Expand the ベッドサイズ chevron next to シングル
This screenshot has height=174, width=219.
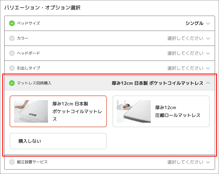coord(208,23)
